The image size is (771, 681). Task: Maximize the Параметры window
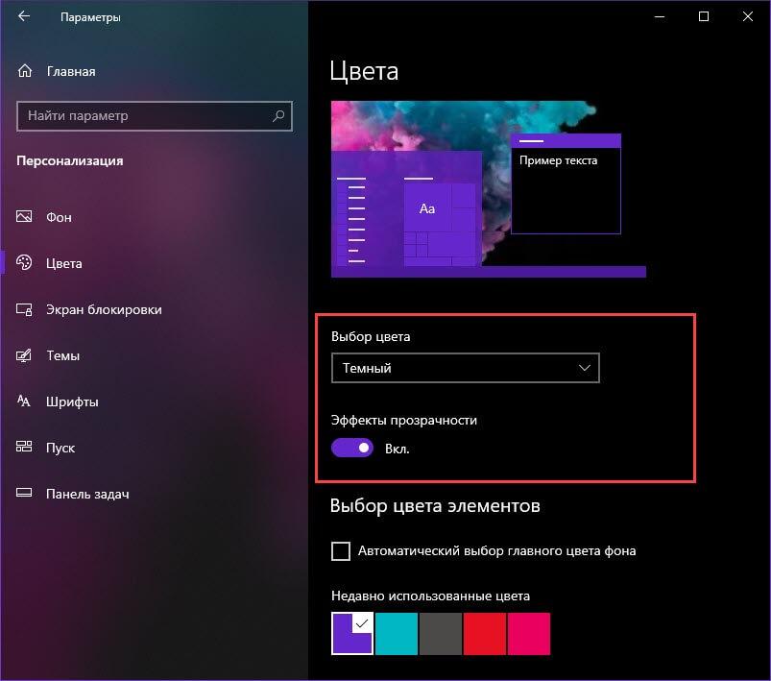click(704, 16)
